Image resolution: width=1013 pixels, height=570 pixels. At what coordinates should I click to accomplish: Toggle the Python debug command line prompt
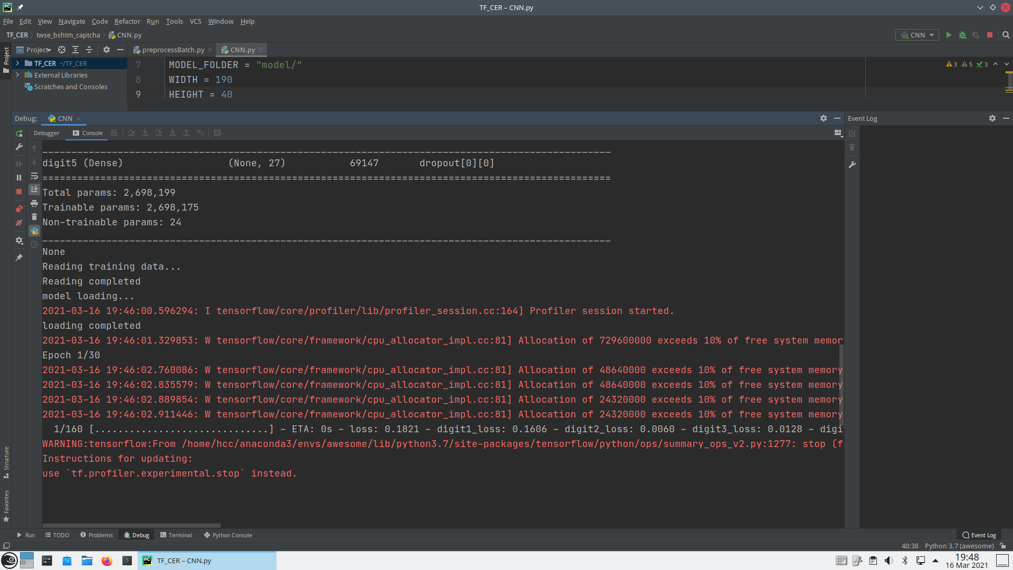tap(34, 231)
